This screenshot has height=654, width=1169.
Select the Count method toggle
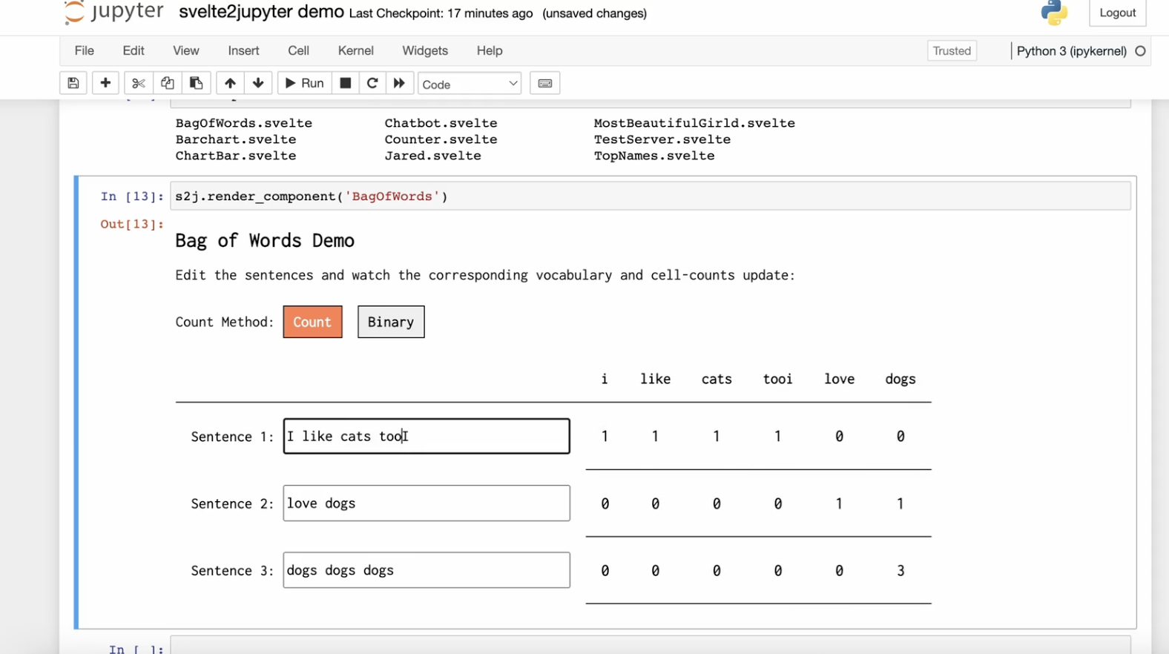312,322
